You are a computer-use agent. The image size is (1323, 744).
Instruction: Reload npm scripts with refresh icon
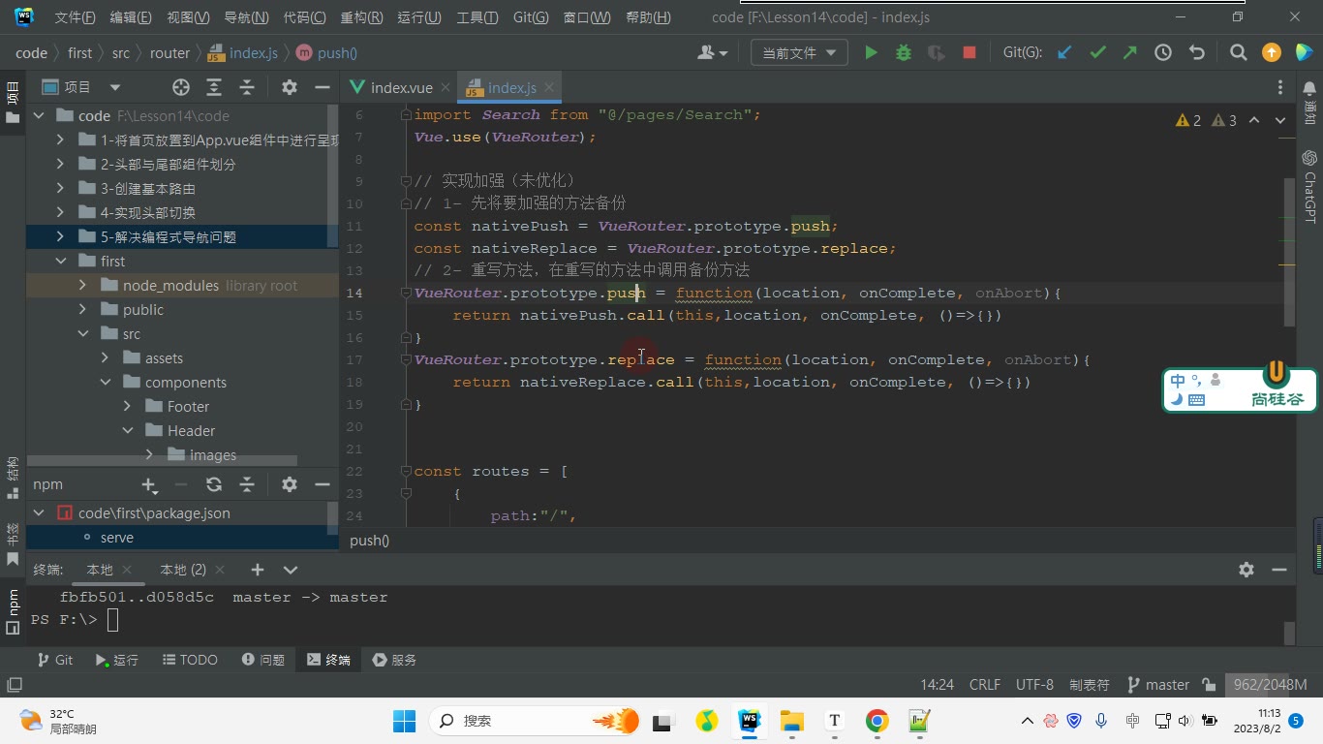214,484
